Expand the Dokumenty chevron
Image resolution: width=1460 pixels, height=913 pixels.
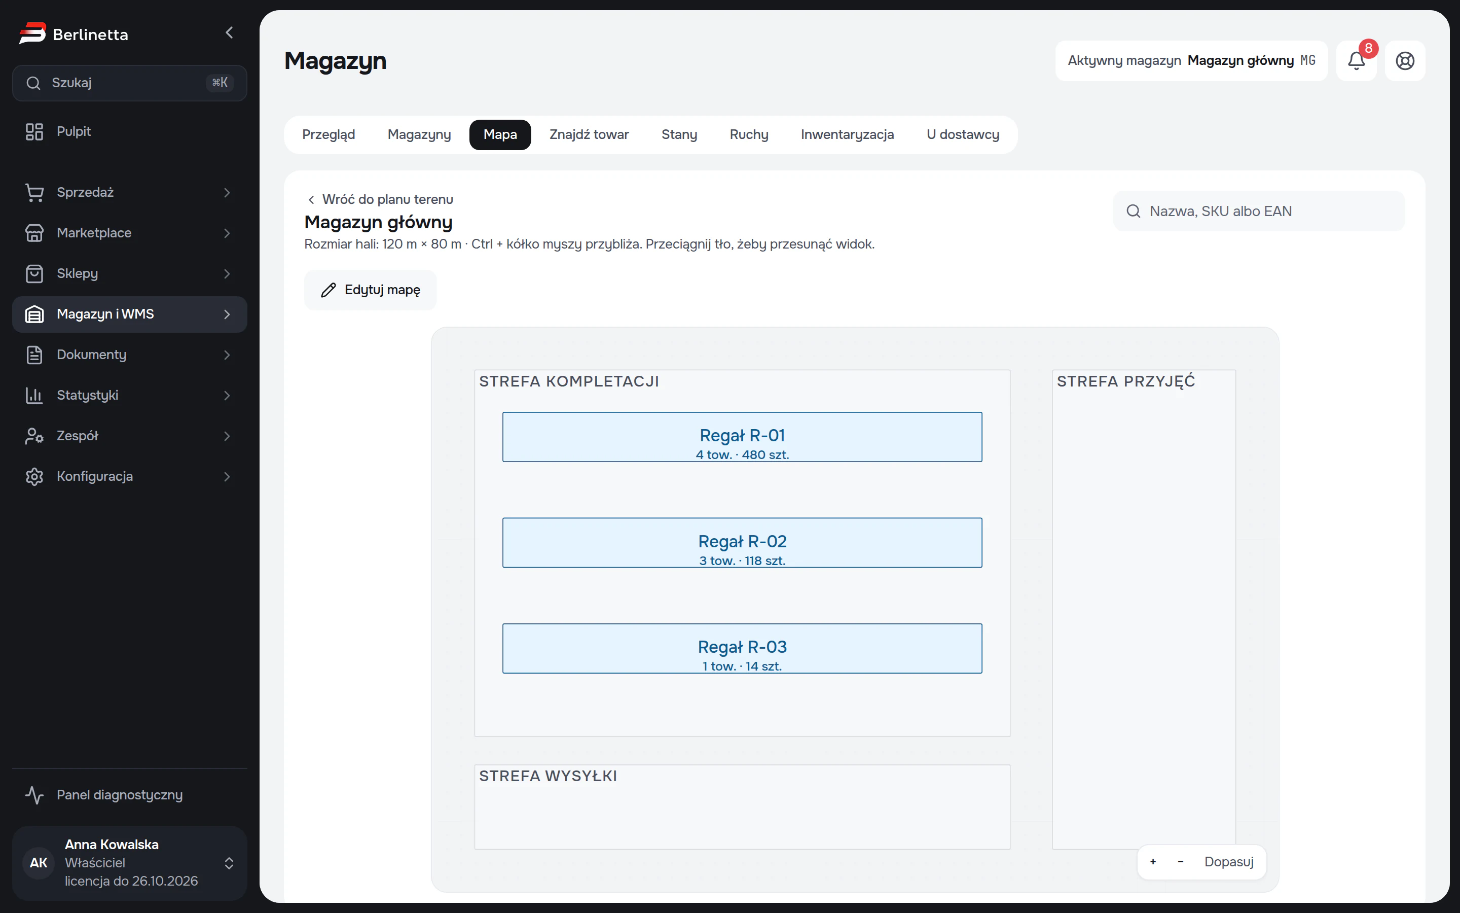pos(227,355)
